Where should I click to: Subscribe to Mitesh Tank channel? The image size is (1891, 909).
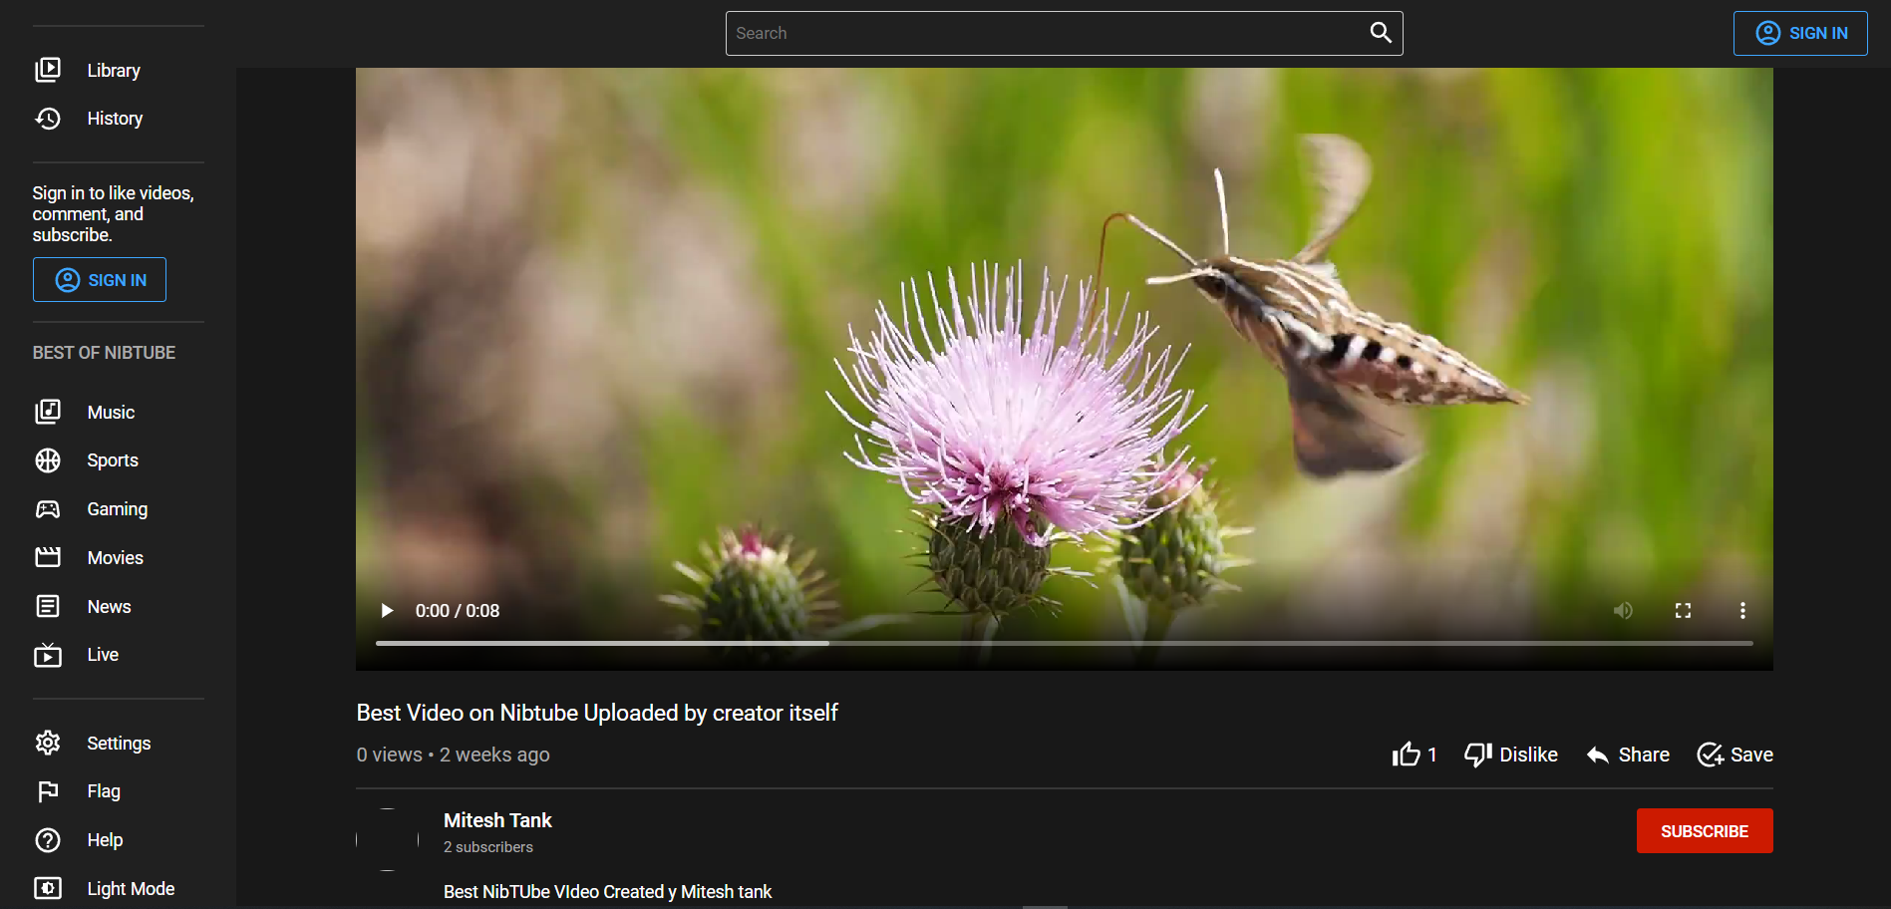[x=1705, y=831]
